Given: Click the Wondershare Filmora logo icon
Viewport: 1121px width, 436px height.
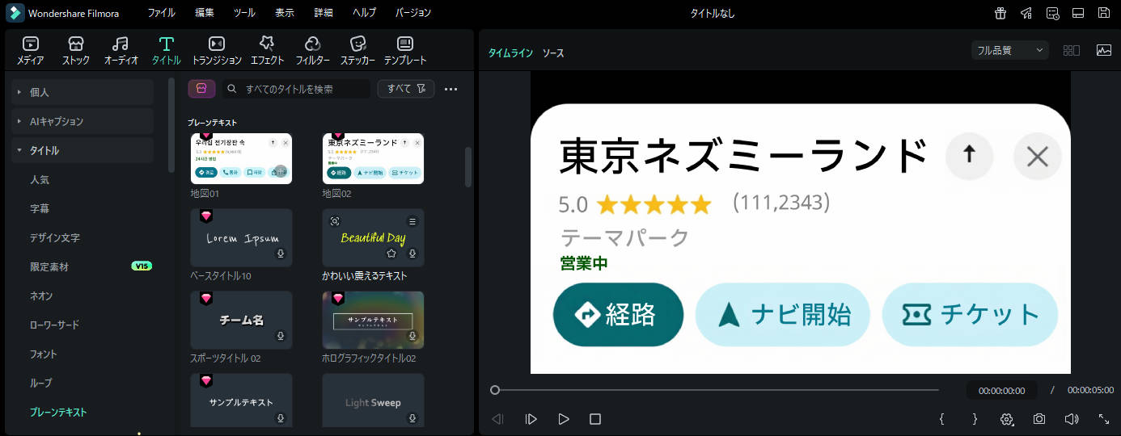Looking at the screenshot, I should coord(15,13).
